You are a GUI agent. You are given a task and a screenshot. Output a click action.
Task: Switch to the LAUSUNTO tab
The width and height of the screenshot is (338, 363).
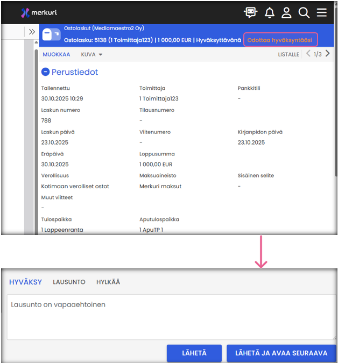tap(69, 282)
